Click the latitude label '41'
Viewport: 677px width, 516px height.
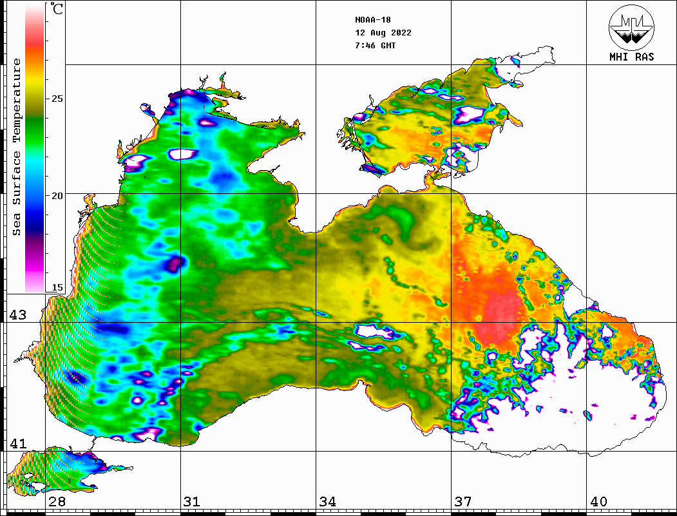pyautogui.click(x=17, y=443)
